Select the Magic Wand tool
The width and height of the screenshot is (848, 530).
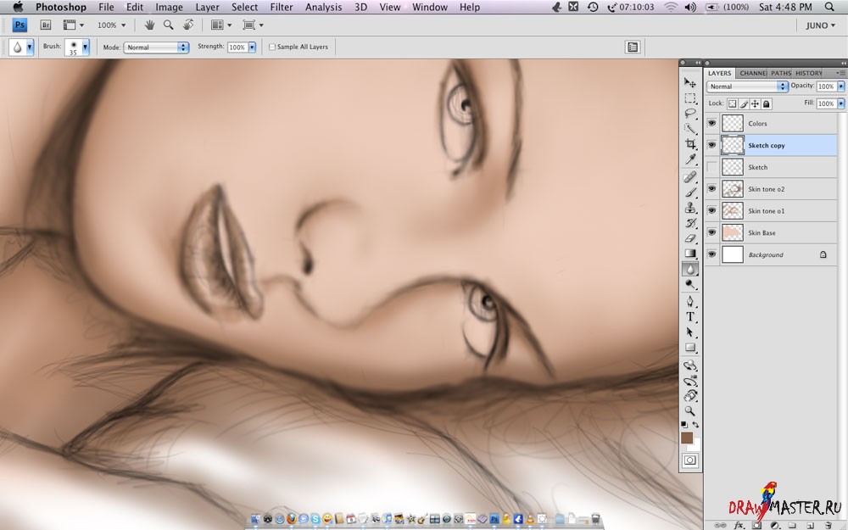tap(690, 128)
